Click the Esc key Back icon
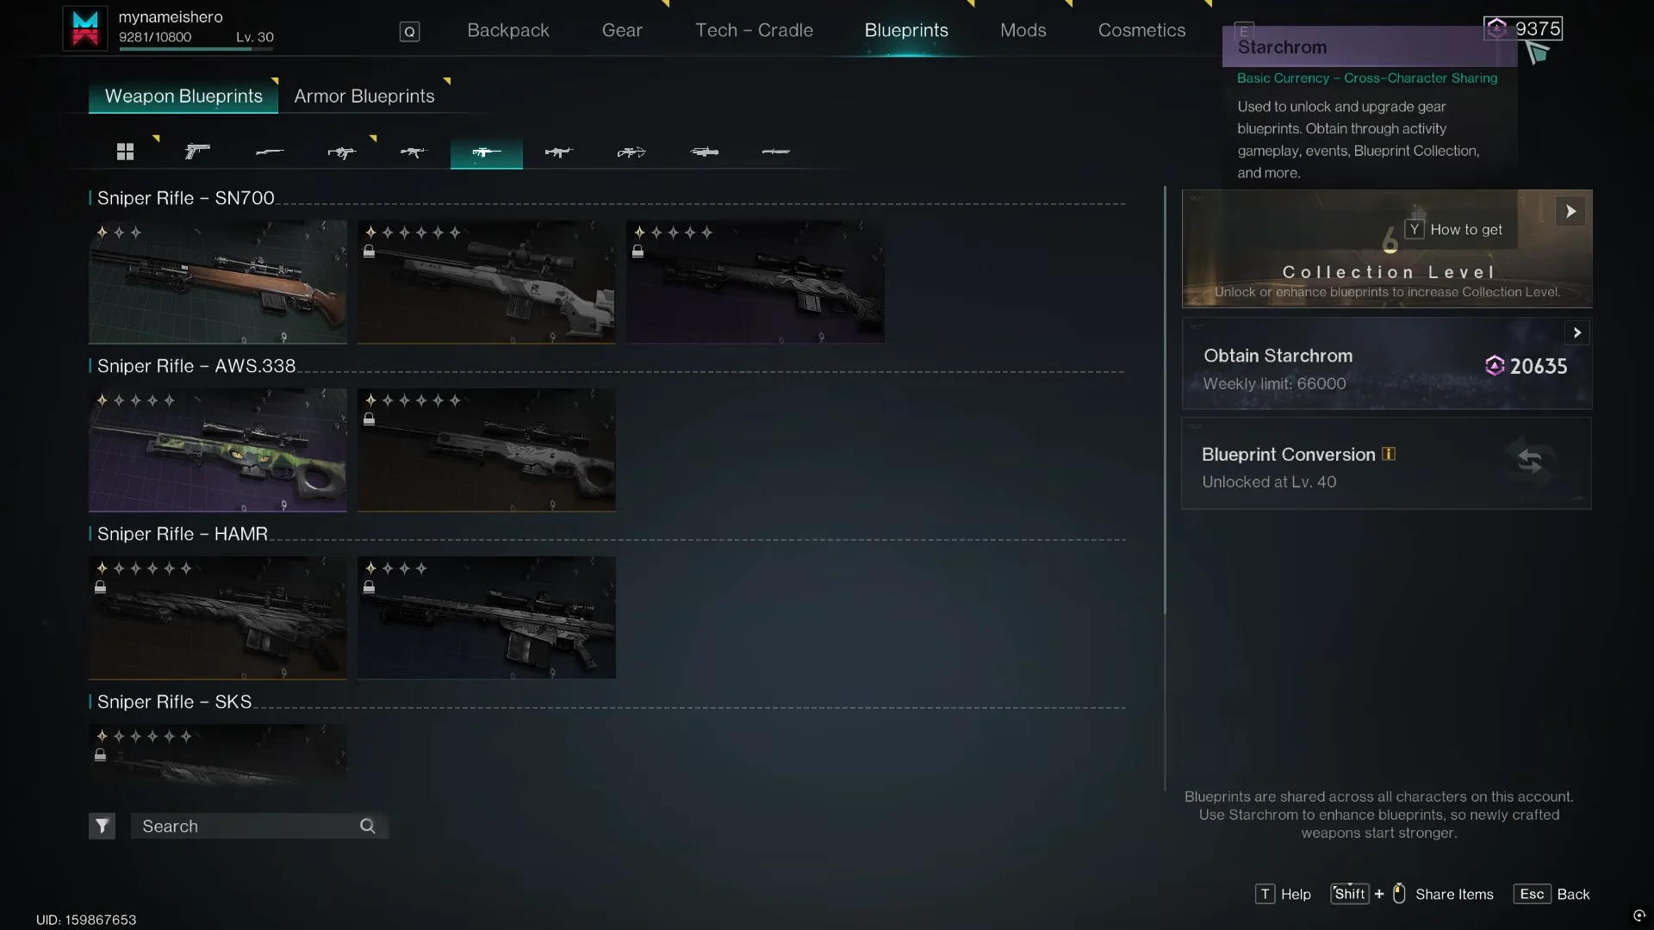This screenshot has width=1654, height=930. click(x=1533, y=894)
